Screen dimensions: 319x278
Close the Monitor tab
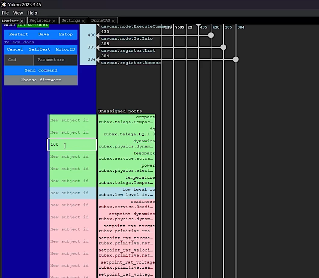[22, 21]
